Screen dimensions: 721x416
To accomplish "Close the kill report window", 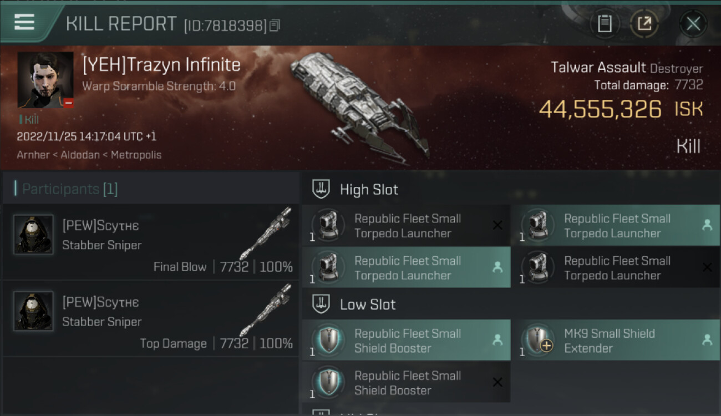I will point(693,24).
